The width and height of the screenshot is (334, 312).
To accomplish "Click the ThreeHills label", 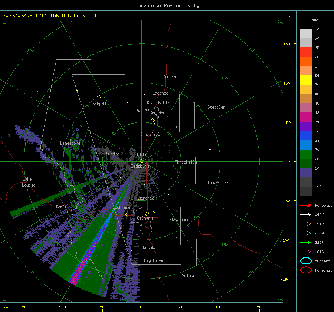I will click(x=186, y=162).
